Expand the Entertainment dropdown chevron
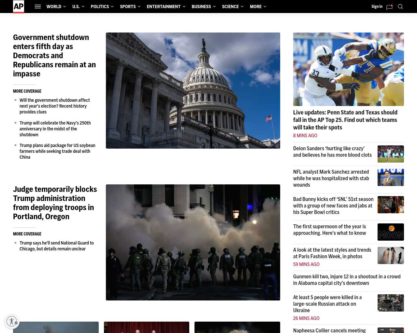The height and width of the screenshot is (333, 417). point(184,7)
